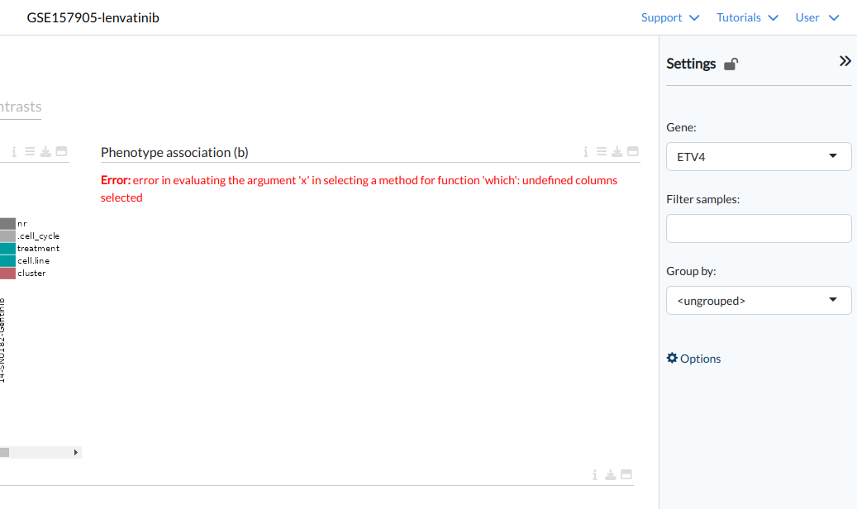Click the nr legend color swatch
This screenshot has height=509, width=857.
coord(7,224)
